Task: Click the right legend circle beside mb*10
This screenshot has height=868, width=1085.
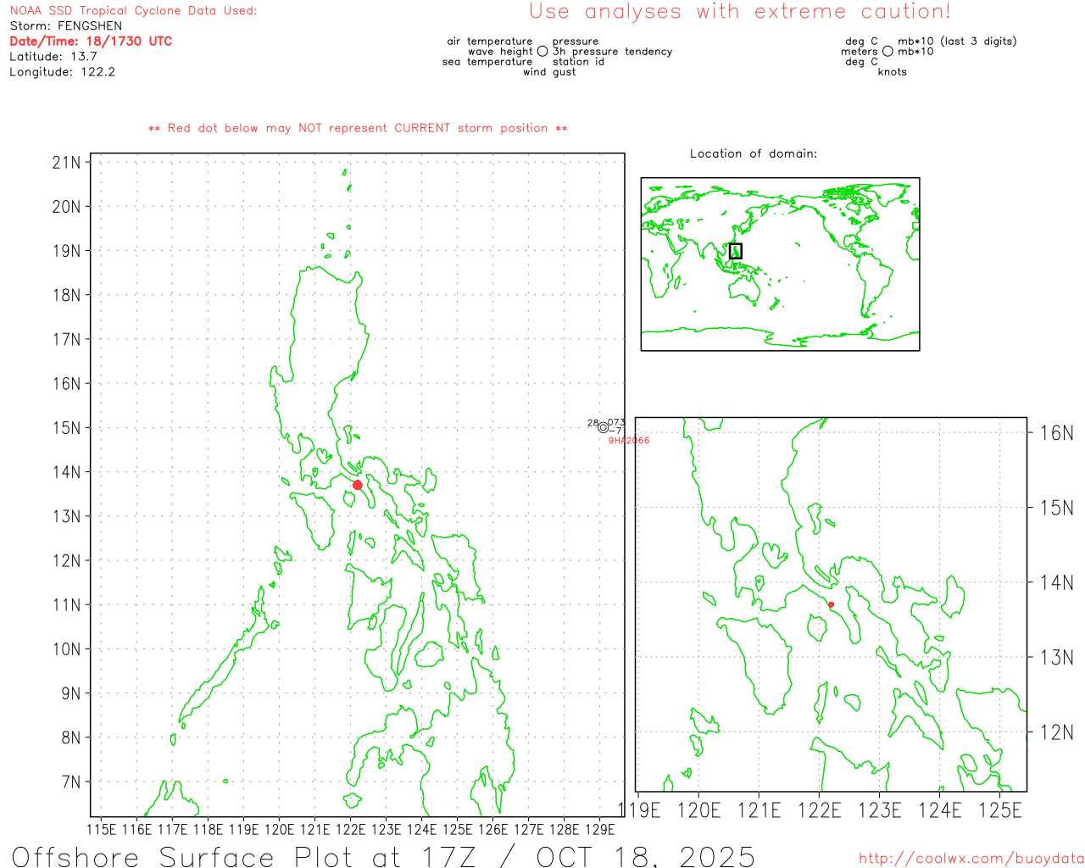Action: [887, 52]
